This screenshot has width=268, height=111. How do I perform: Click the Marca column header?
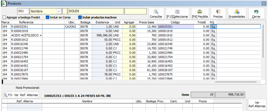(6, 22)
